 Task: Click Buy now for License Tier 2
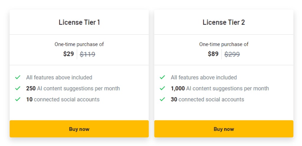[224, 129]
